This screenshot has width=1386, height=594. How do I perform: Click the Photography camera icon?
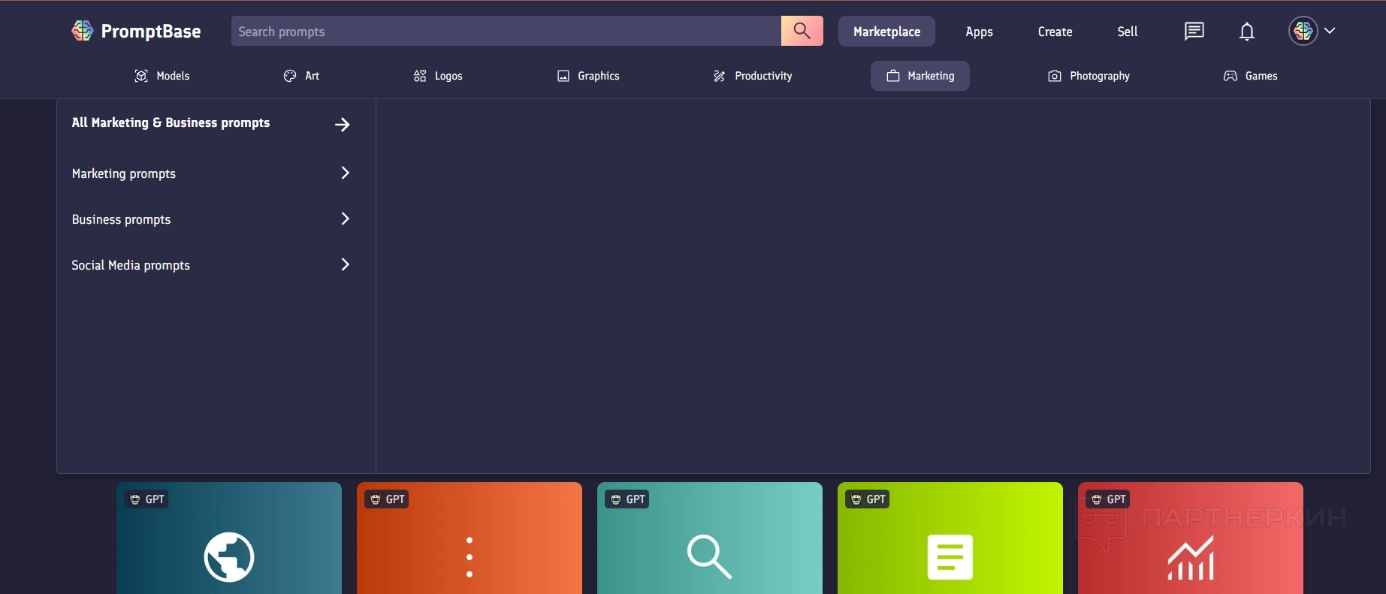1055,76
